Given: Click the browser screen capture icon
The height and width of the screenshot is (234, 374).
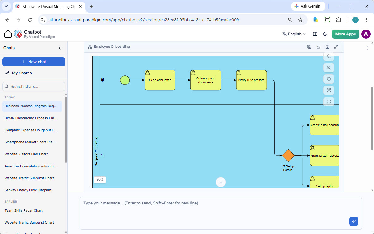Looking at the screenshot, I should (x=327, y=20).
